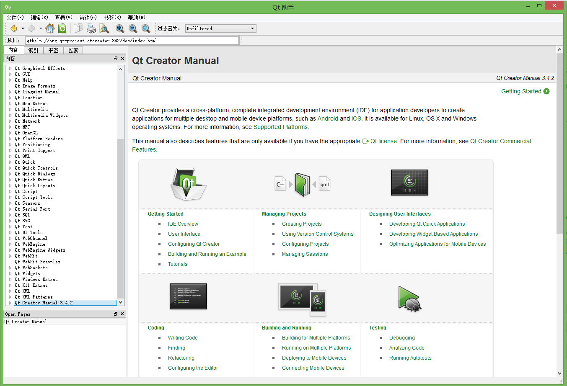Click the Back arrow toolbar icon

pyautogui.click(x=14, y=28)
